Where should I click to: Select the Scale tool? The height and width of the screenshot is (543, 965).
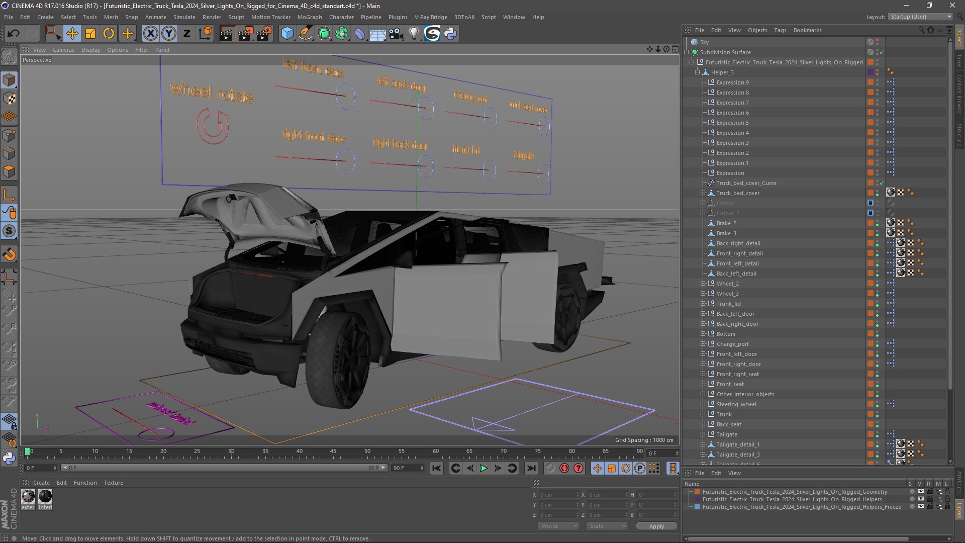90,34
